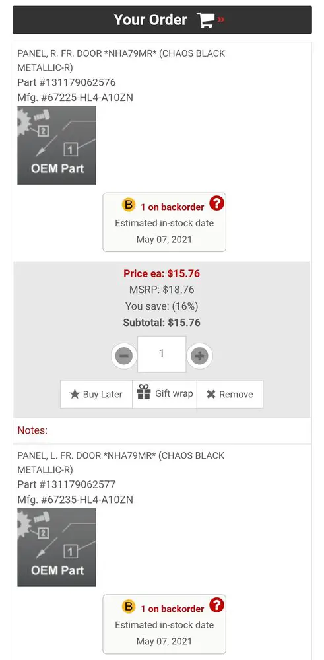Image resolution: width=324 pixels, height=660 pixels.
Task: Open OEM Part thumbnail for right door panel
Action: tap(57, 145)
